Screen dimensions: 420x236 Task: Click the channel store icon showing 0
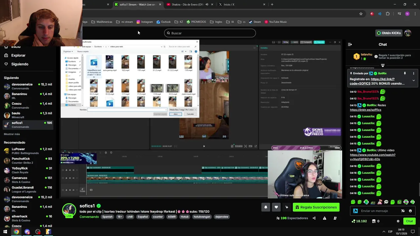pos(376,221)
